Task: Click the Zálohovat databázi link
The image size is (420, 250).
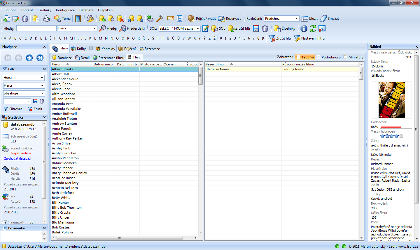Action: 17,159
